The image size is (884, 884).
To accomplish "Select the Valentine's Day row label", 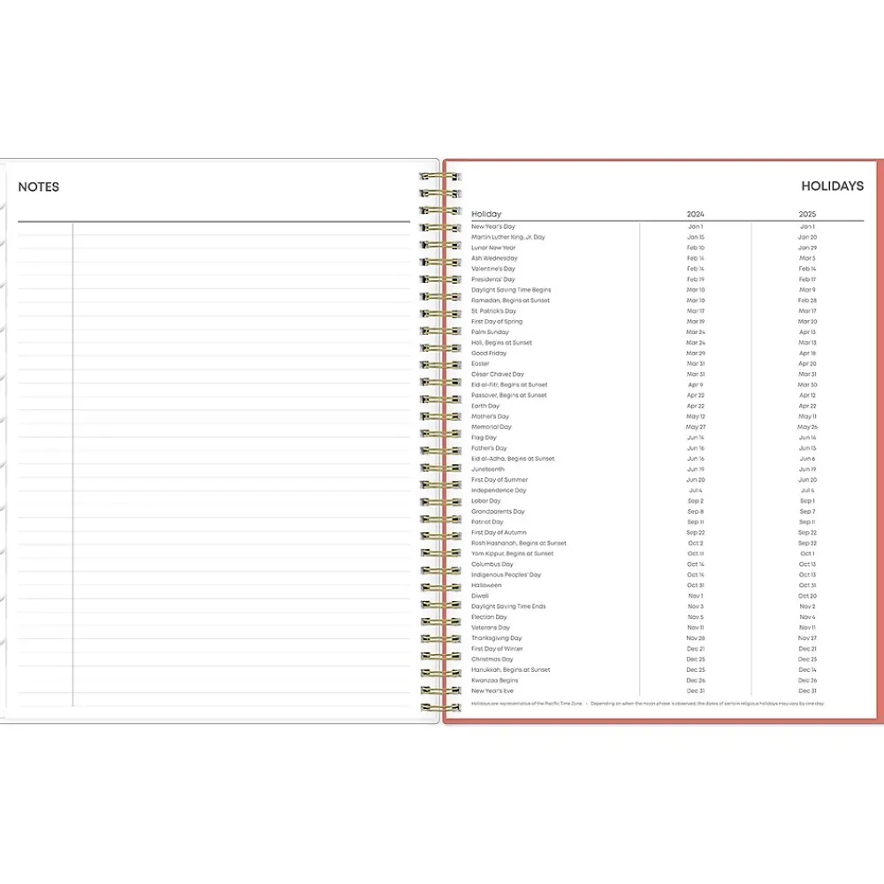I will (x=493, y=269).
